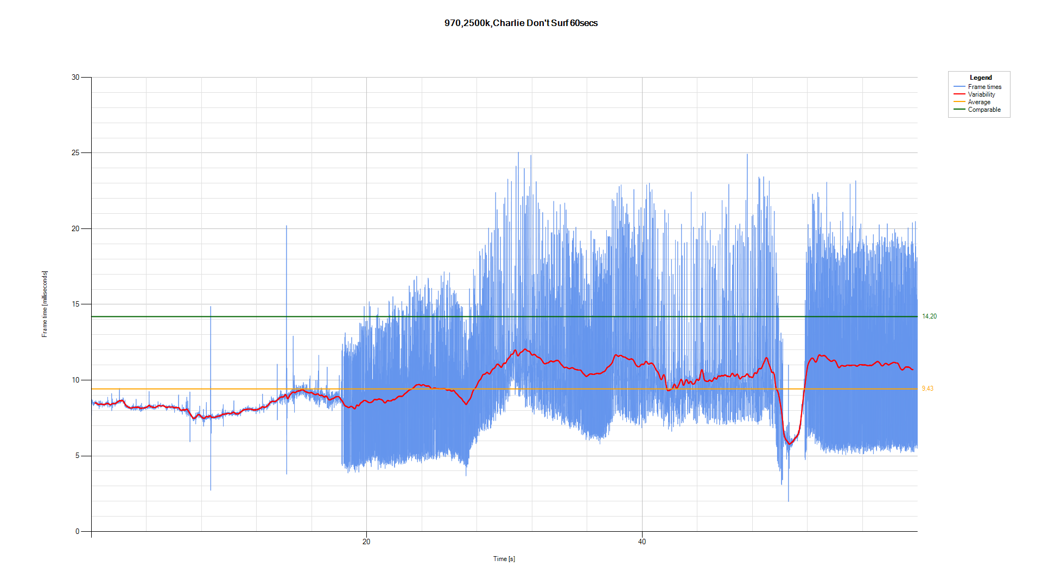Click the blue Frame times legend swatch
This screenshot has height=586, width=1042.
click(959, 87)
